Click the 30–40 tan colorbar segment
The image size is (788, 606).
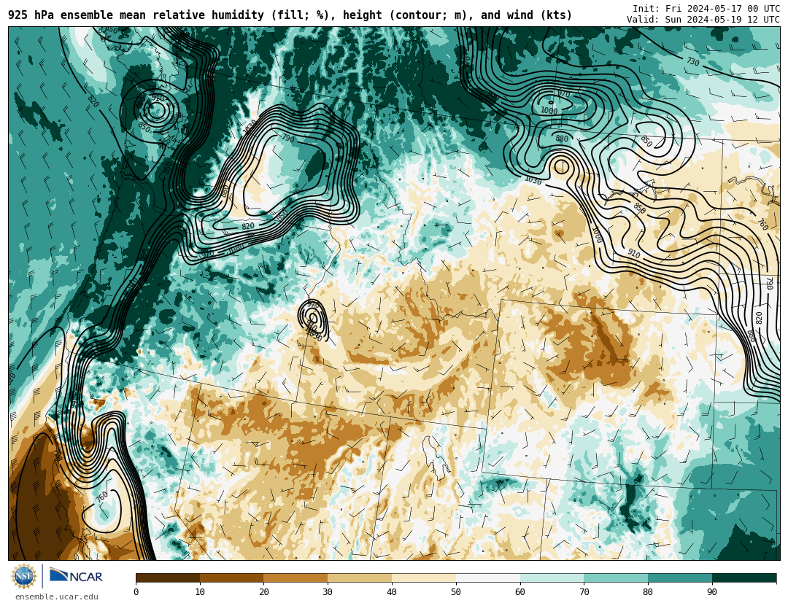pyautogui.click(x=360, y=578)
